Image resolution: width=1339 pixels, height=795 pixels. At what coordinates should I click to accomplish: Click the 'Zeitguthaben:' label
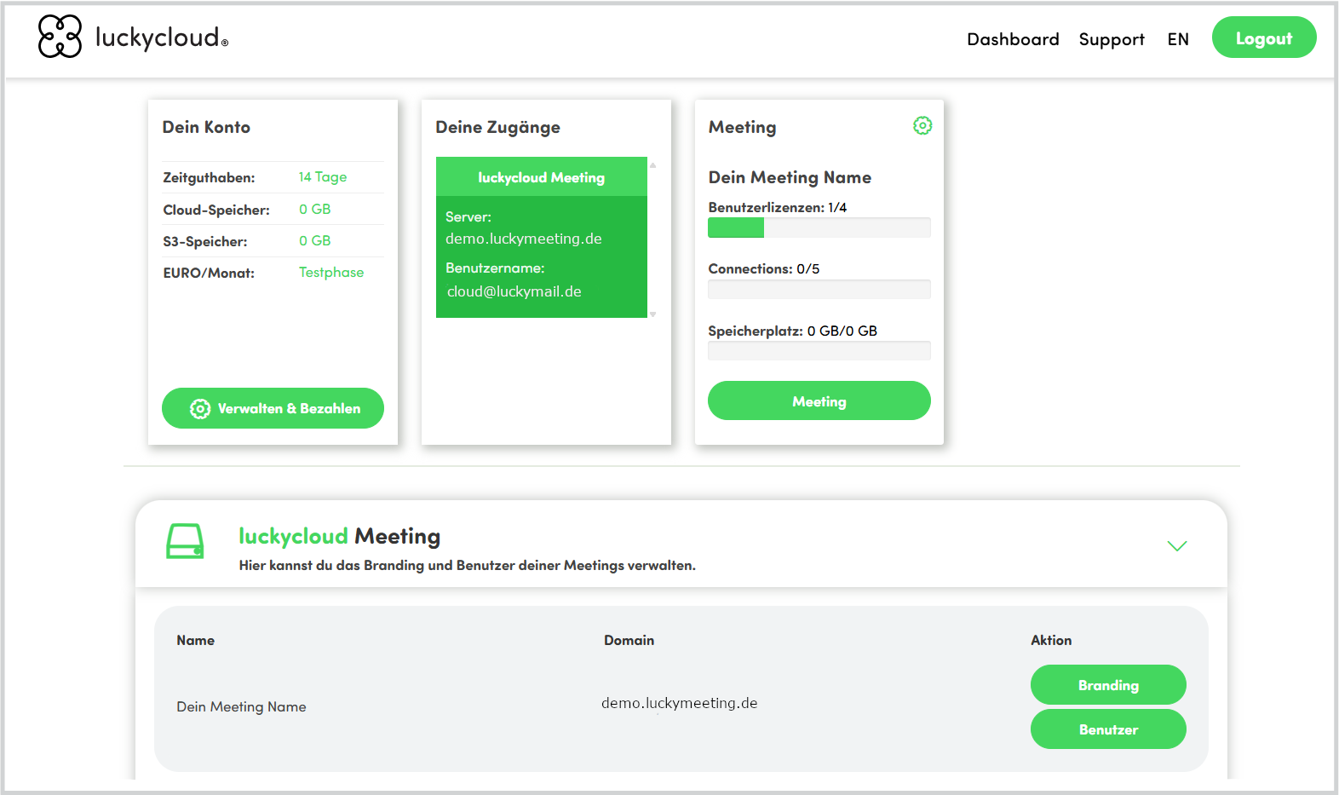(x=209, y=178)
